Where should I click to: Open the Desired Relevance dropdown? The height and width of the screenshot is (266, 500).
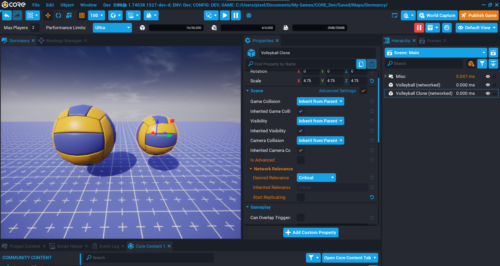coord(316,178)
